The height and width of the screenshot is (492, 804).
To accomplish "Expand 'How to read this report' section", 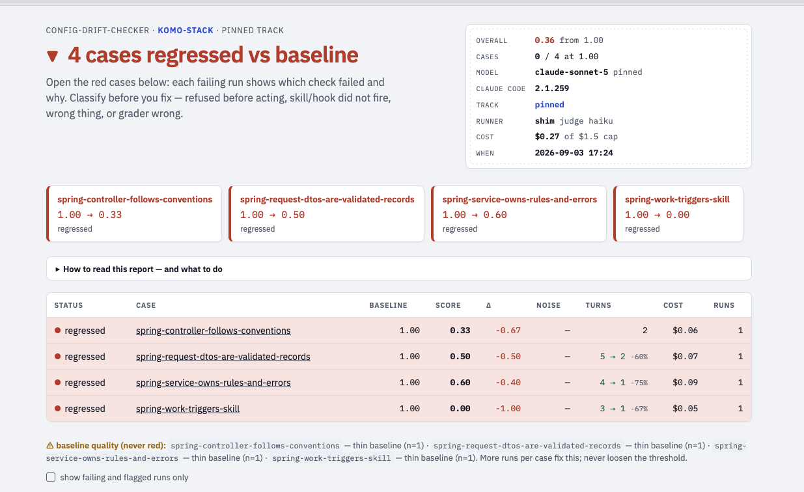I will 398,269.
